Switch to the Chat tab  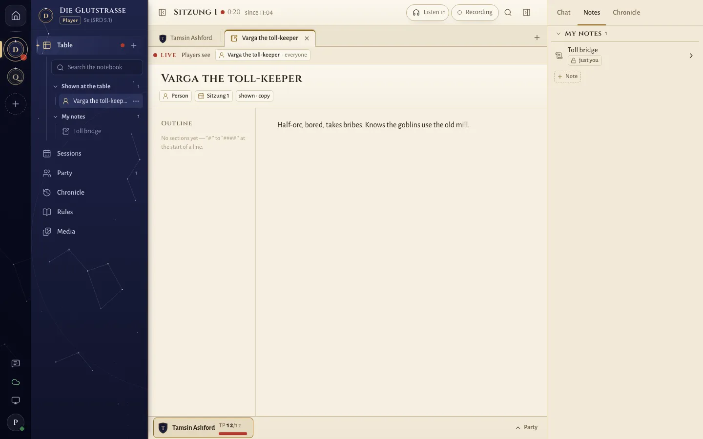pyautogui.click(x=563, y=13)
